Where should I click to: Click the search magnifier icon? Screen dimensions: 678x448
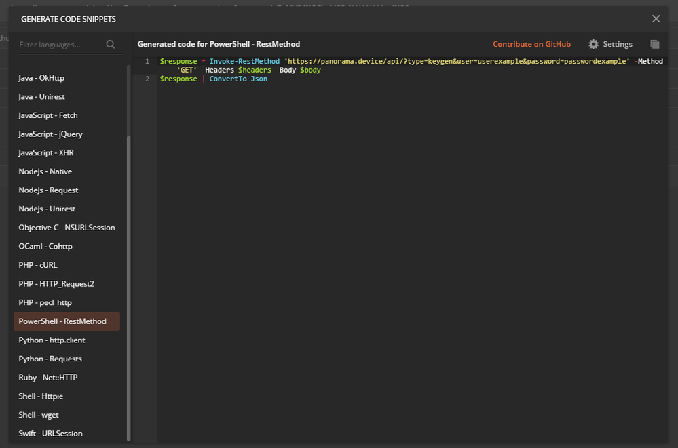coord(111,45)
